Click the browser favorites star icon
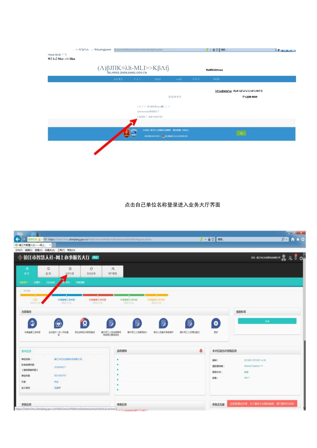The width and height of the screenshot is (317, 448). pos(297,239)
